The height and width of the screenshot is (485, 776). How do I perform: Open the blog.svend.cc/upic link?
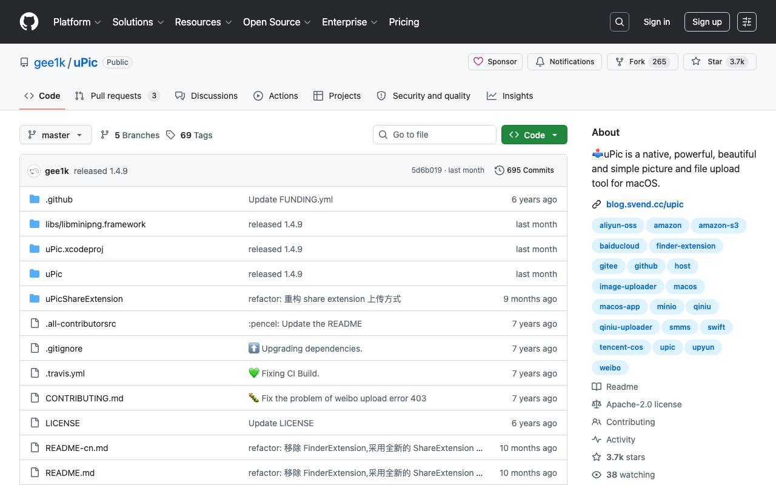(x=645, y=204)
